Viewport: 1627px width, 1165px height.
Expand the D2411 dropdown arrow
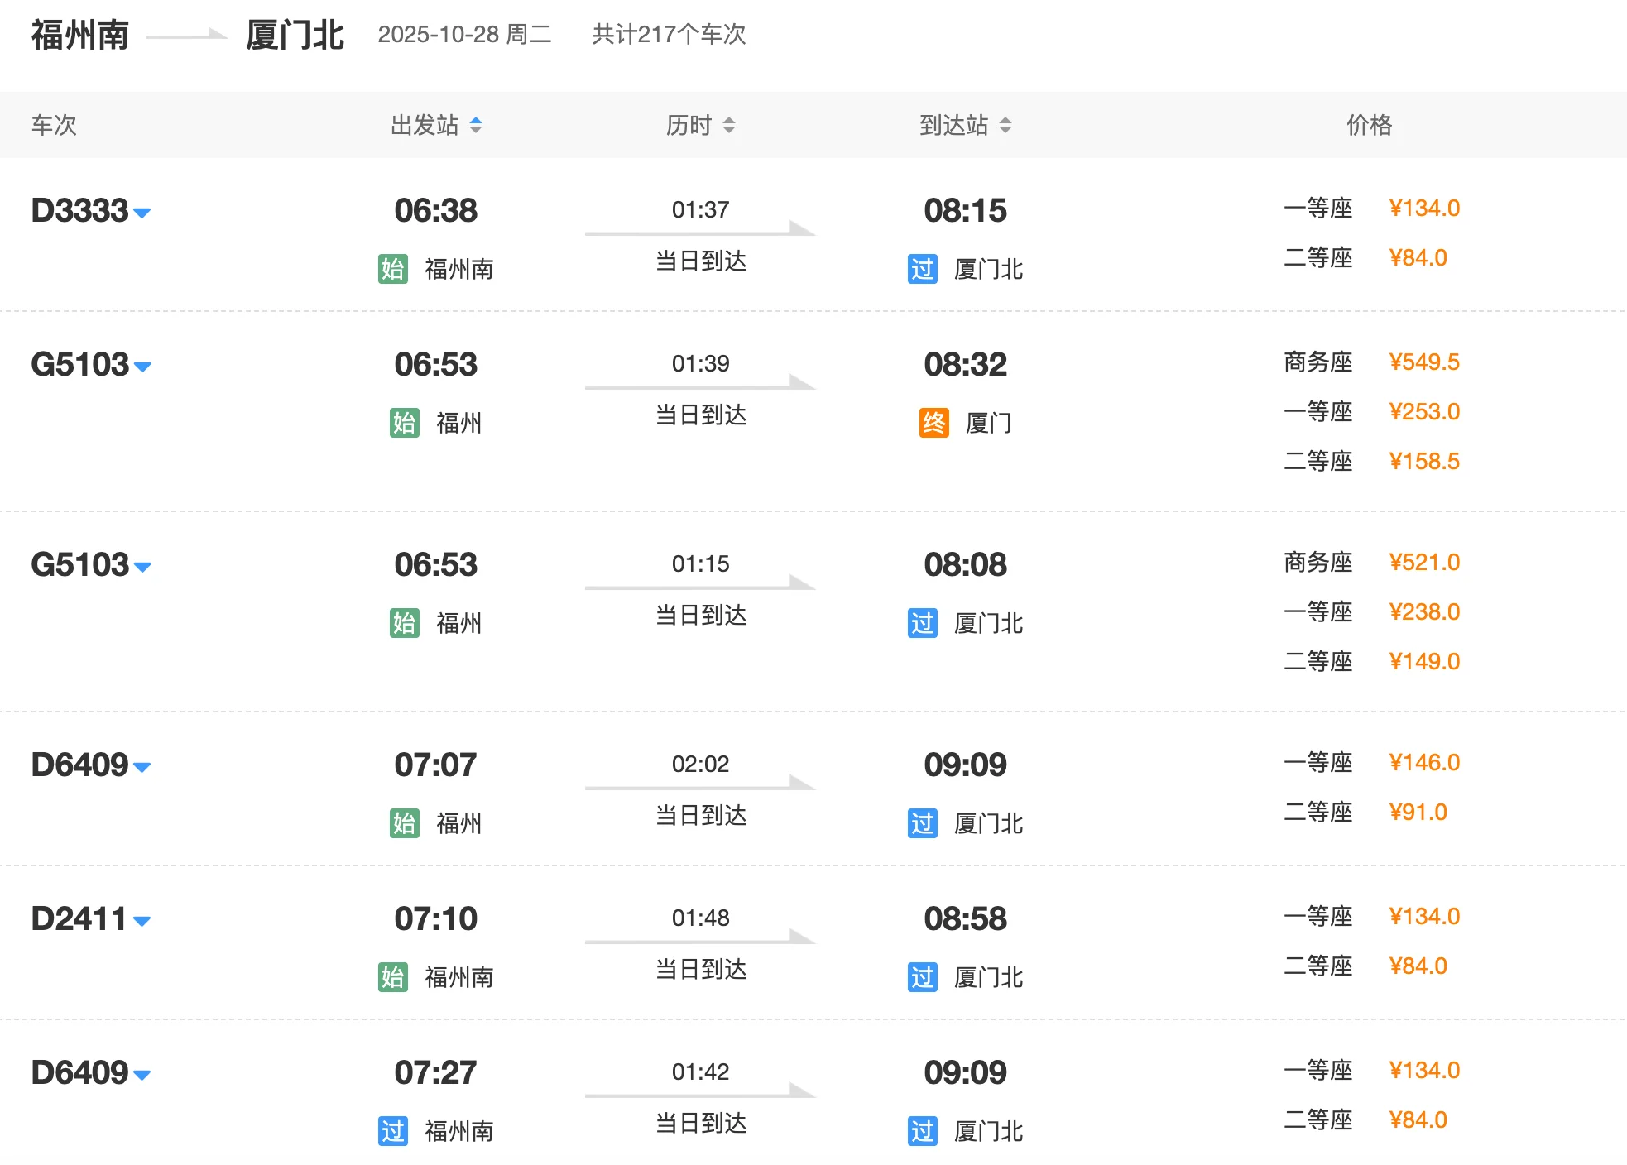pos(142,921)
